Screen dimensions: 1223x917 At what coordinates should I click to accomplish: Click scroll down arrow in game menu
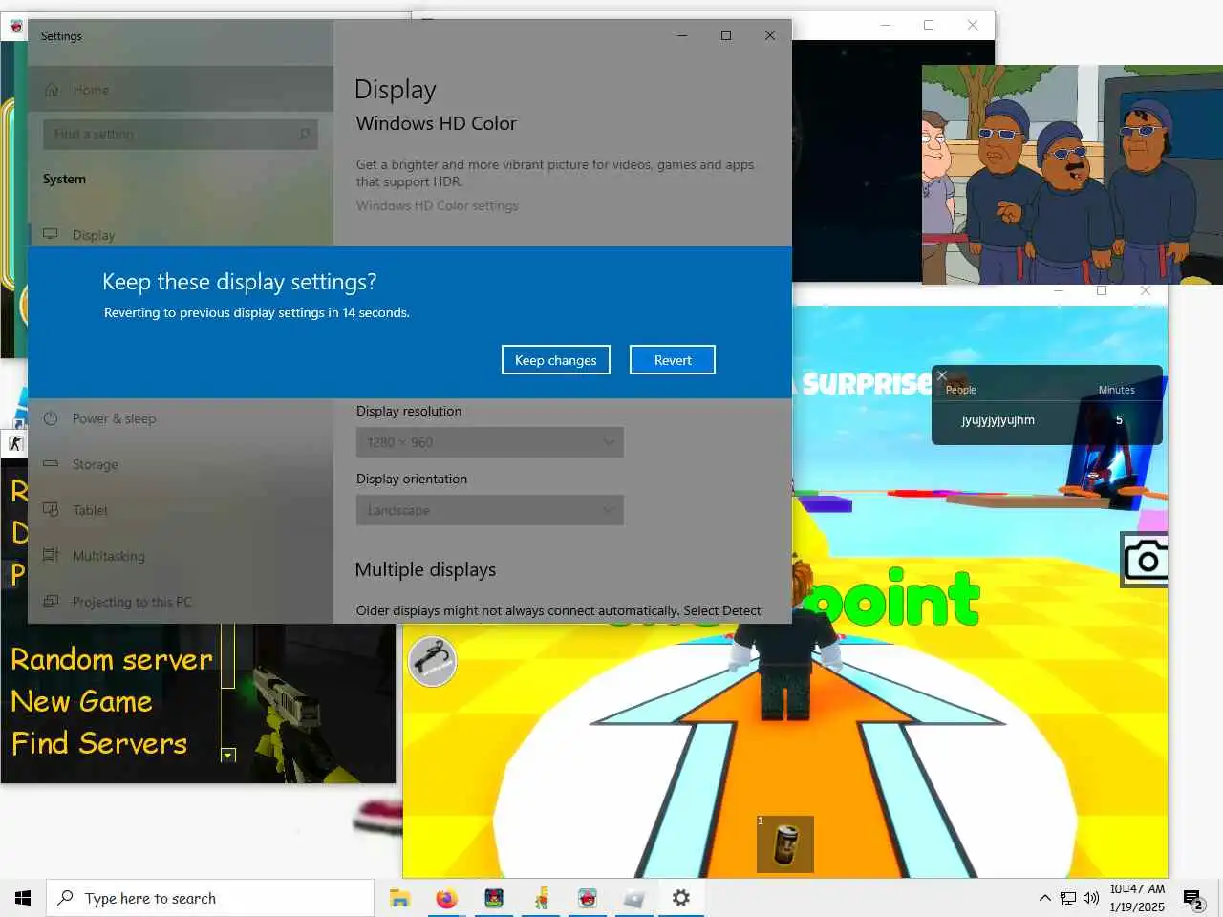227,755
